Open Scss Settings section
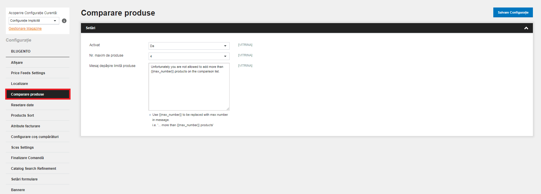 click(x=38, y=148)
